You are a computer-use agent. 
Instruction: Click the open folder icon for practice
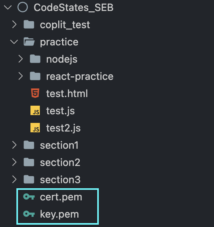29,41
